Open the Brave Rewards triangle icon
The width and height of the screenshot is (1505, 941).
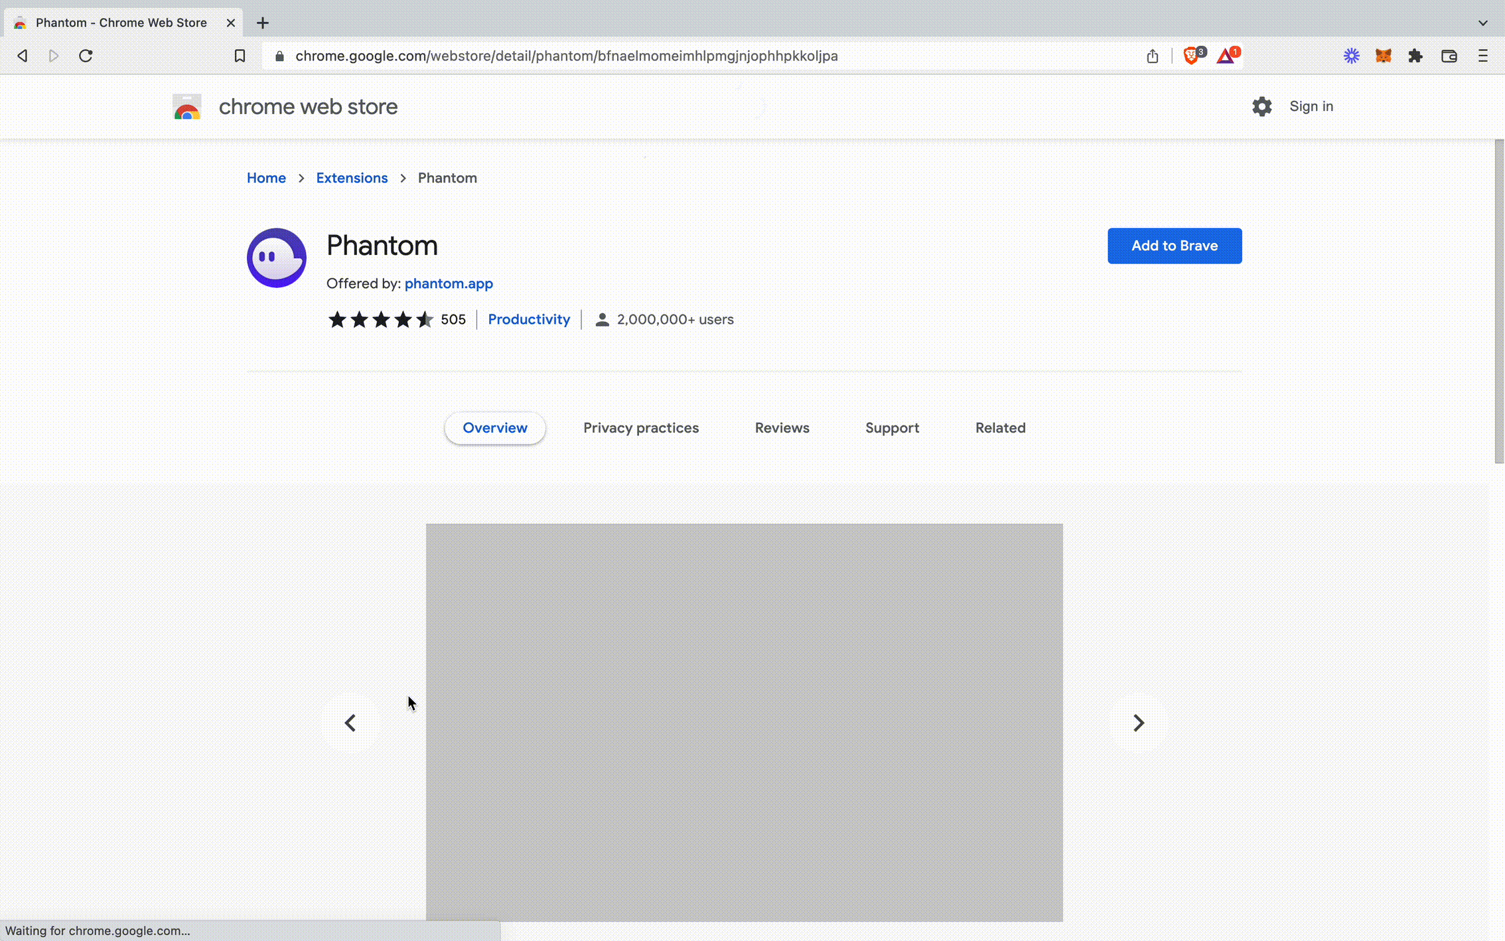pos(1226,56)
